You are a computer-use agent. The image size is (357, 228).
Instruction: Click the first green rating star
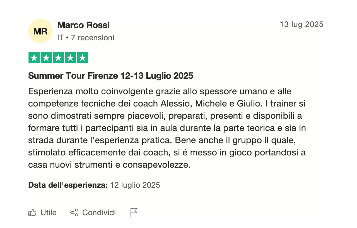coord(34,58)
